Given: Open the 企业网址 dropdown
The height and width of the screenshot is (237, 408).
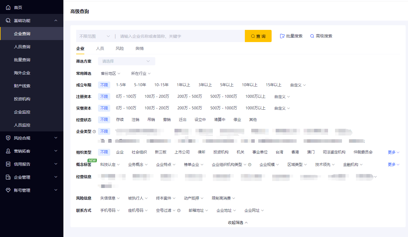Looking at the screenshot, I should (x=254, y=210).
